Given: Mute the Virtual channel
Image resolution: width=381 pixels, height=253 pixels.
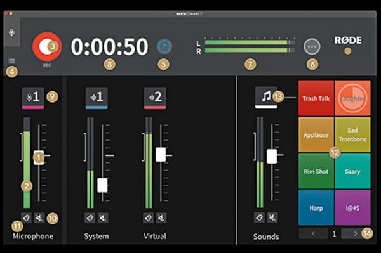Looking at the screenshot, I should [161, 218].
